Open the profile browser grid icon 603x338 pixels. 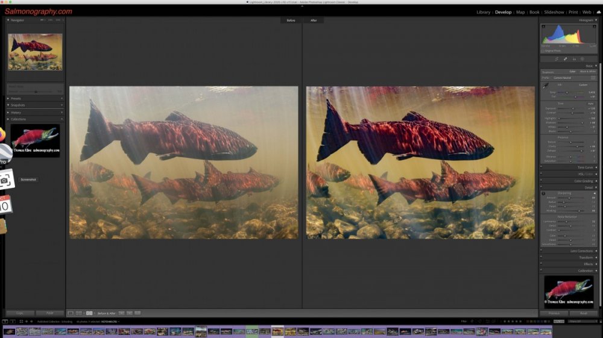coord(593,78)
